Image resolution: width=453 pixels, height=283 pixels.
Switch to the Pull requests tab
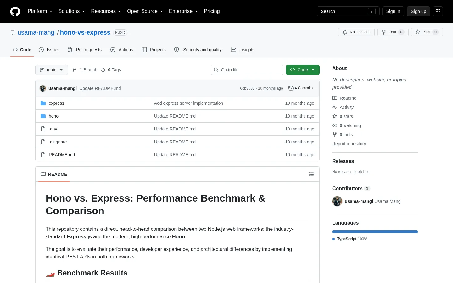[x=85, y=50]
